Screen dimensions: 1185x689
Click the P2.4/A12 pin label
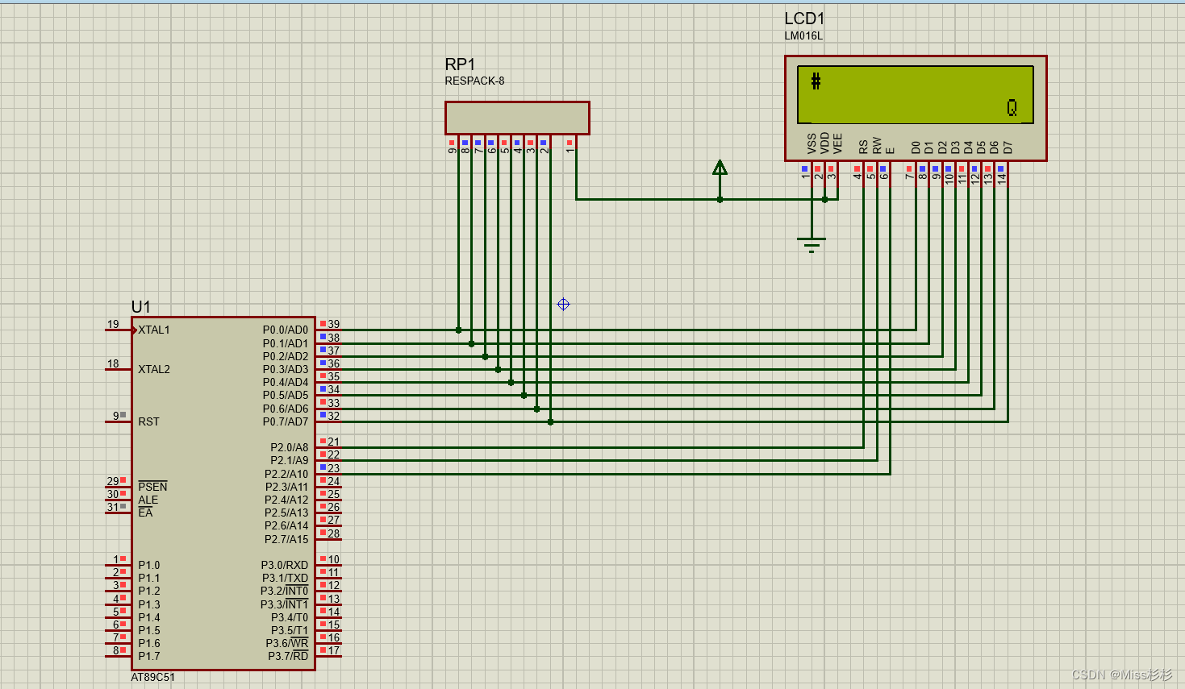(286, 500)
